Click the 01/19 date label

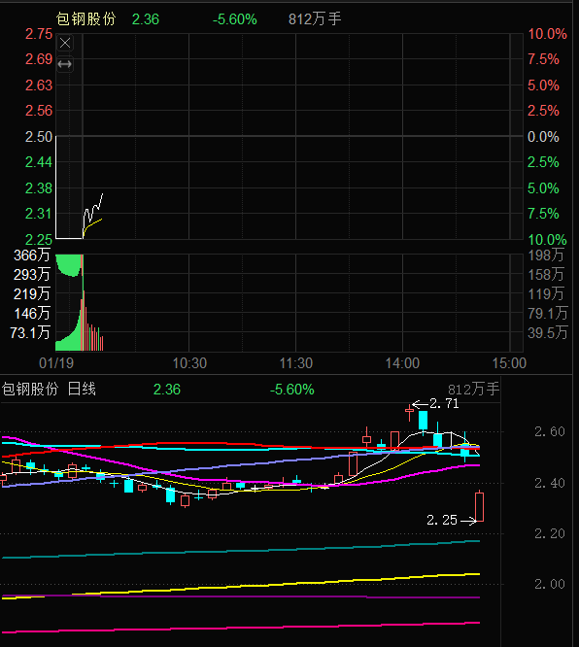pos(56,363)
